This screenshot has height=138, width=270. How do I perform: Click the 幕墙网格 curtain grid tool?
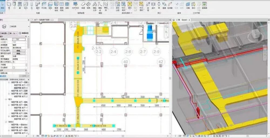tap(62, 6)
